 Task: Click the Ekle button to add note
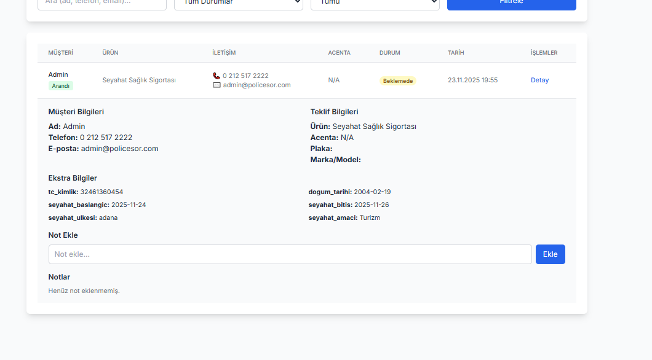[x=550, y=254]
